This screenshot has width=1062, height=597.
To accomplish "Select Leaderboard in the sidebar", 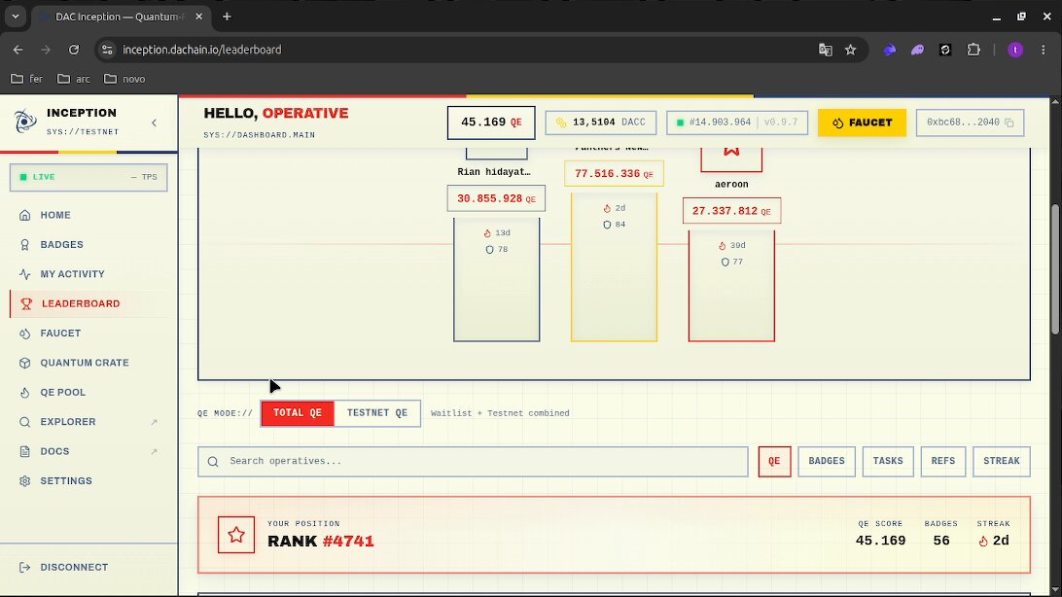I will [88, 304].
